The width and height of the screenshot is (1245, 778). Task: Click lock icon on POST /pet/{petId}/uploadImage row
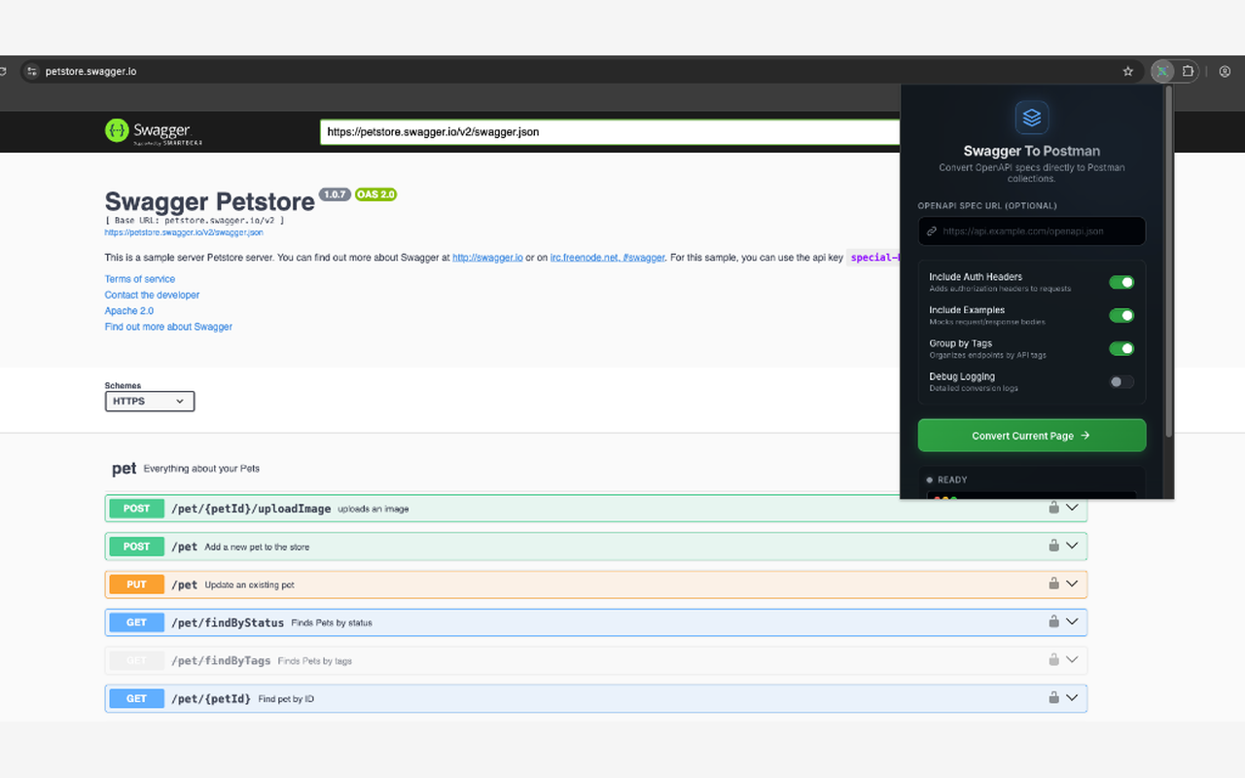tap(1053, 508)
